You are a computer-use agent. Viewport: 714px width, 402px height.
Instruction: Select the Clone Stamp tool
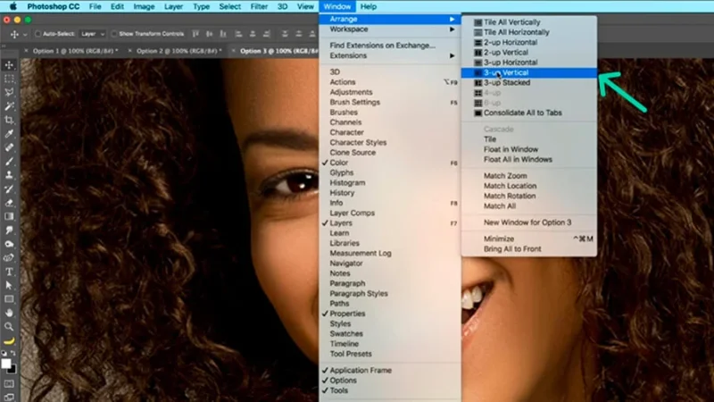pyautogui.click(x=9, y=175)
